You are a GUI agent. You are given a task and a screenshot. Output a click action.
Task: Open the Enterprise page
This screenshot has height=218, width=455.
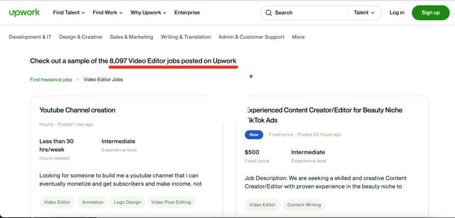187,12
